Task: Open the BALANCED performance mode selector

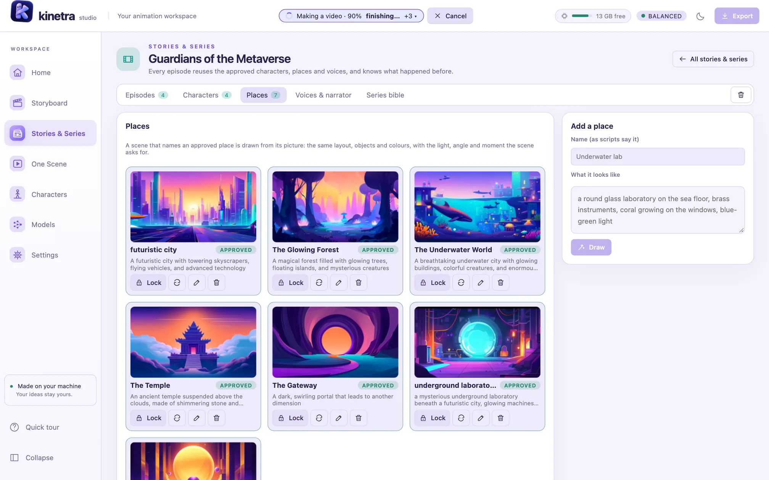Action: 661,16
